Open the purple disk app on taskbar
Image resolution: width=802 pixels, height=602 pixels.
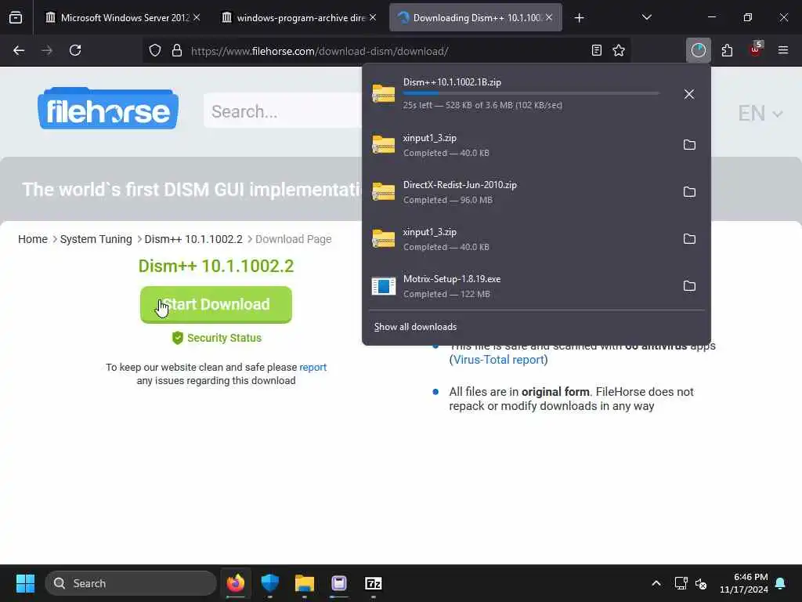point(339,583)
